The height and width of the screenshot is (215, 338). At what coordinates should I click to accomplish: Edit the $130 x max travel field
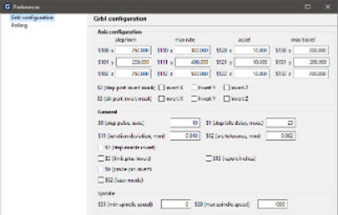(x=311, y=50)
